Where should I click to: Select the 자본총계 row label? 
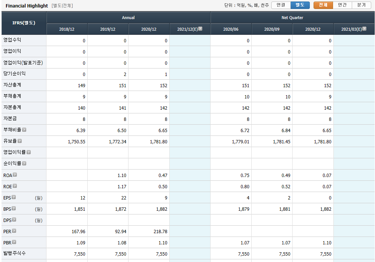(12, 107)
